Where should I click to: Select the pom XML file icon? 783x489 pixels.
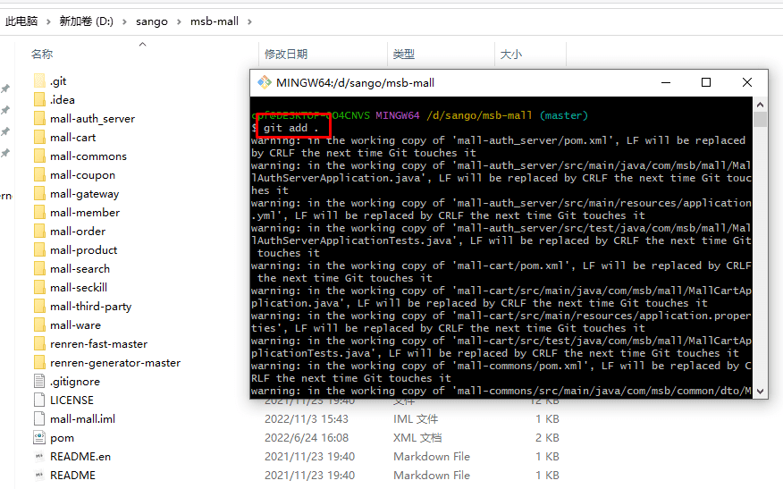39,437
